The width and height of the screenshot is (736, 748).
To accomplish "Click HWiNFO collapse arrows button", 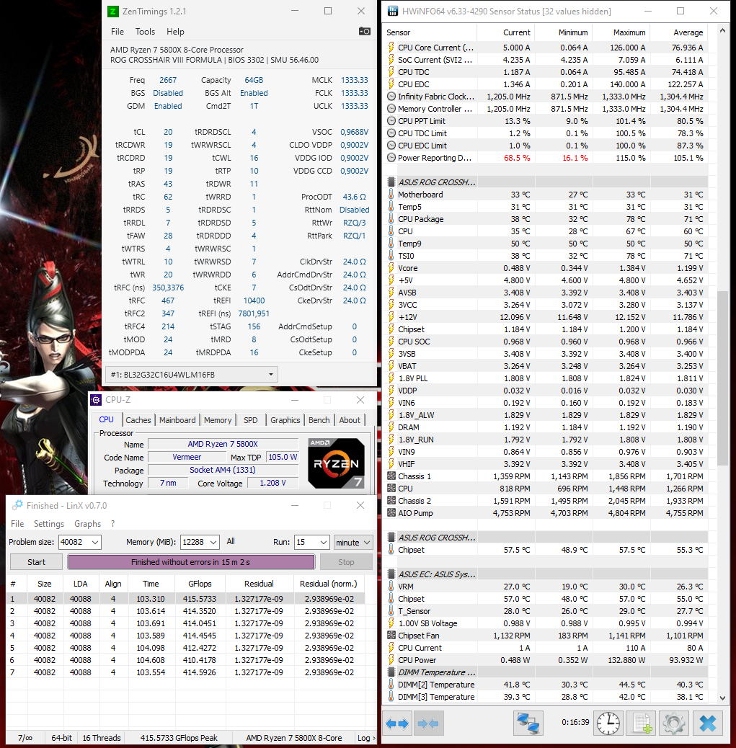I will (427, 723).
